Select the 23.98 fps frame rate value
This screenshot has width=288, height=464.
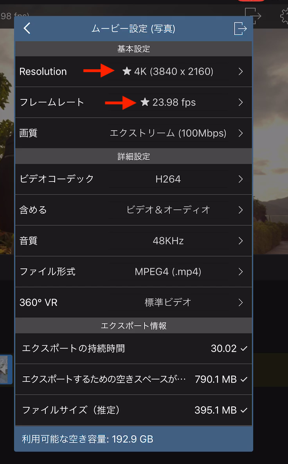(x=174, y=103)
